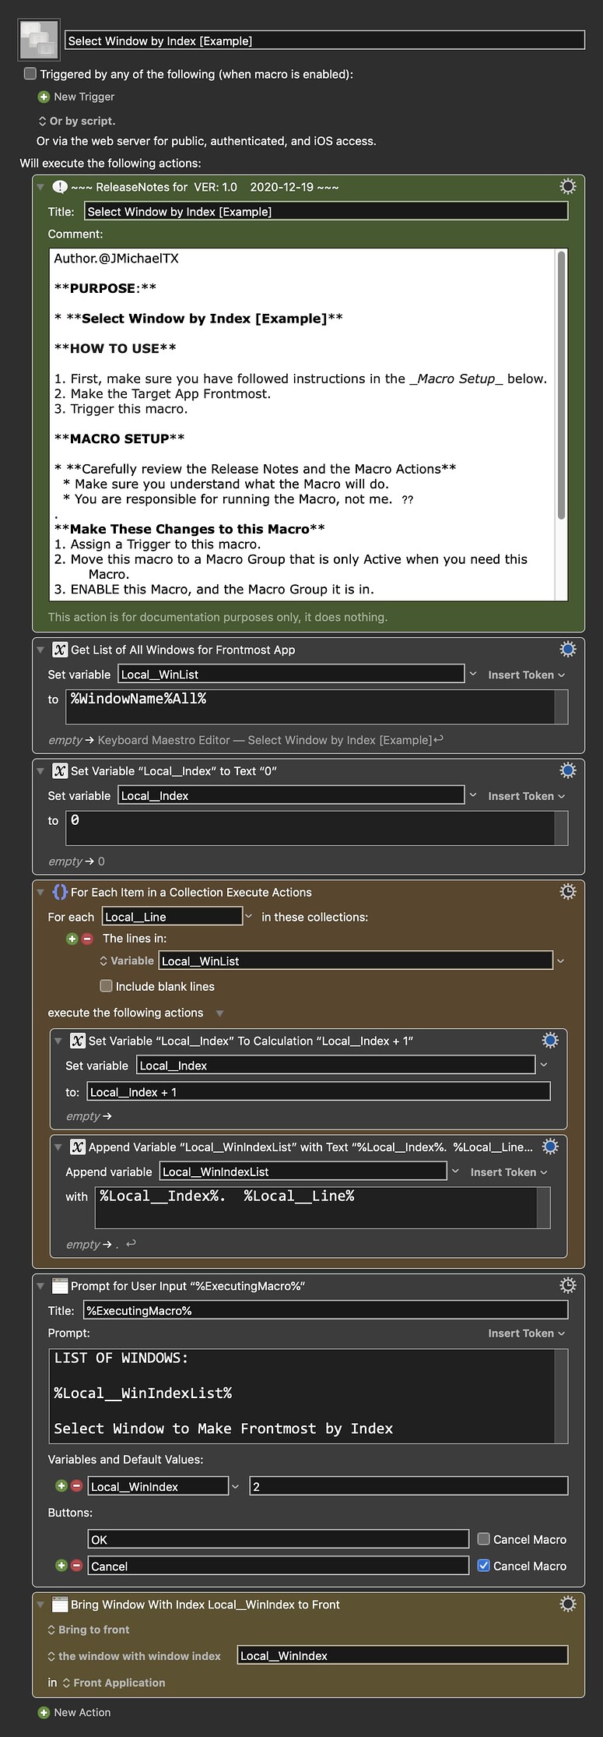Click the ReleaseNotes comment exclamation icon

pyautogui.click(x=60, y=186)
